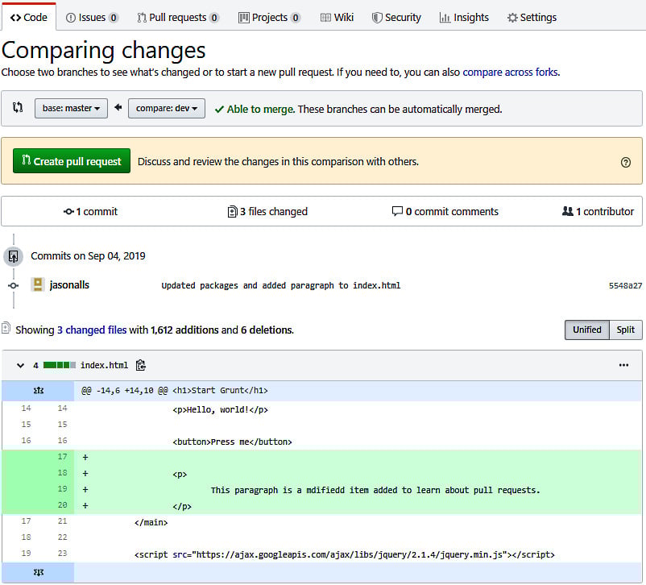Image resolution: width=646 pixels, height=585 pixels.
Task: Open the Code tab
Action: click(28, 17)
